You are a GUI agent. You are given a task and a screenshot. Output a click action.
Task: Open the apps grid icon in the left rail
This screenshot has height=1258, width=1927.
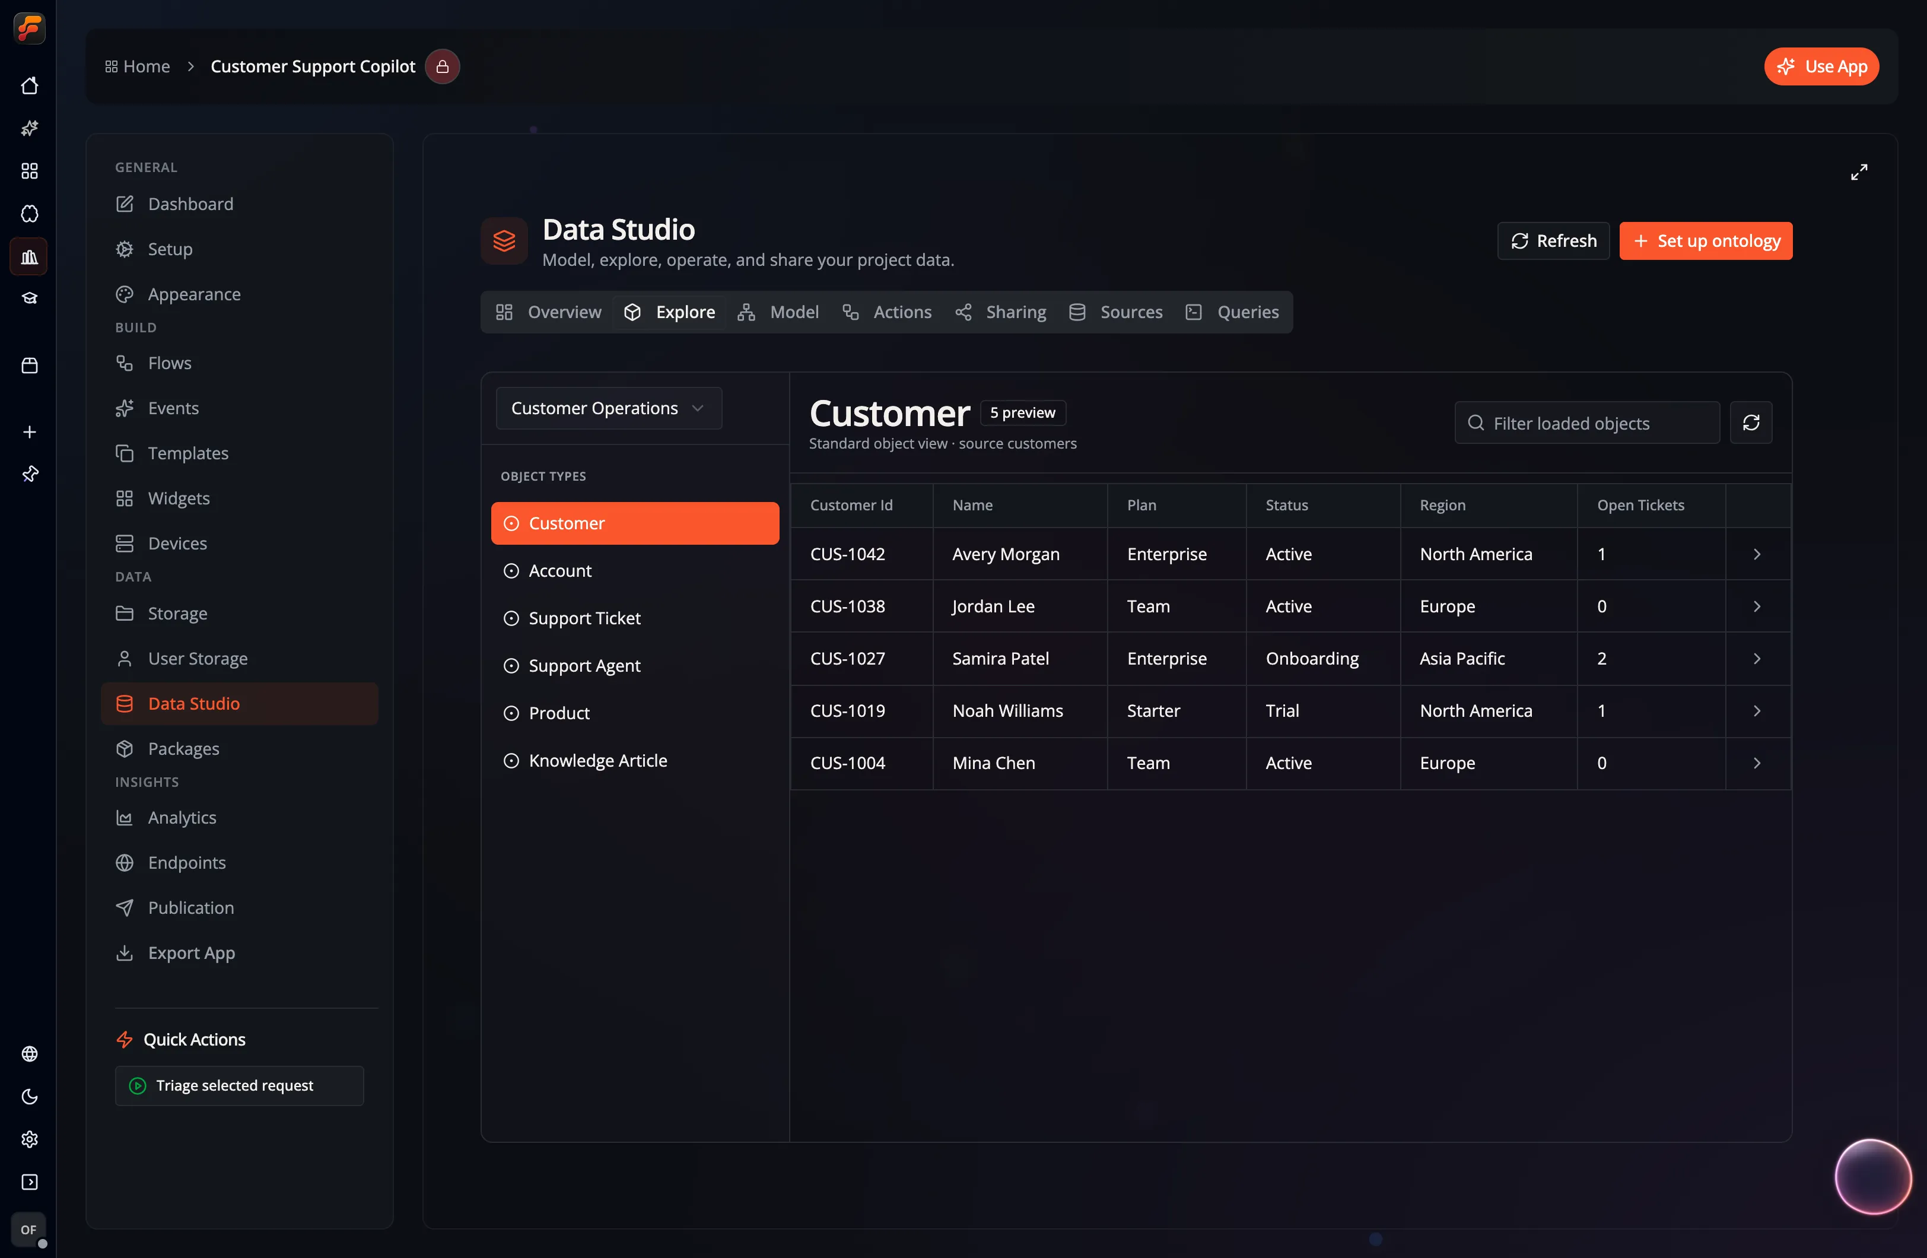29,171
